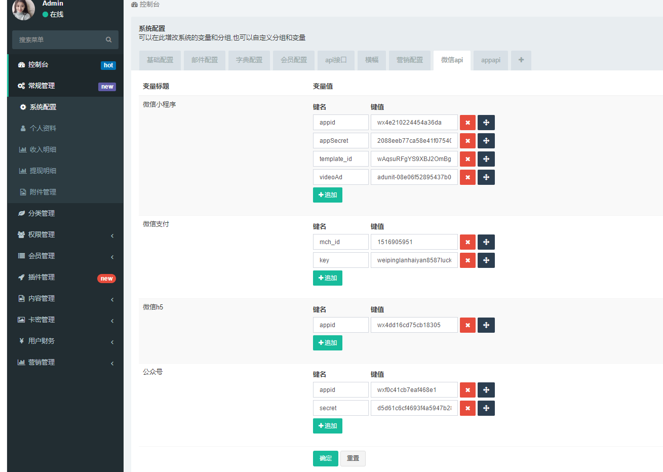This screenshot has height=472, width=663.
Task: Delete the template_id row with red X
Action: [467, 159]
